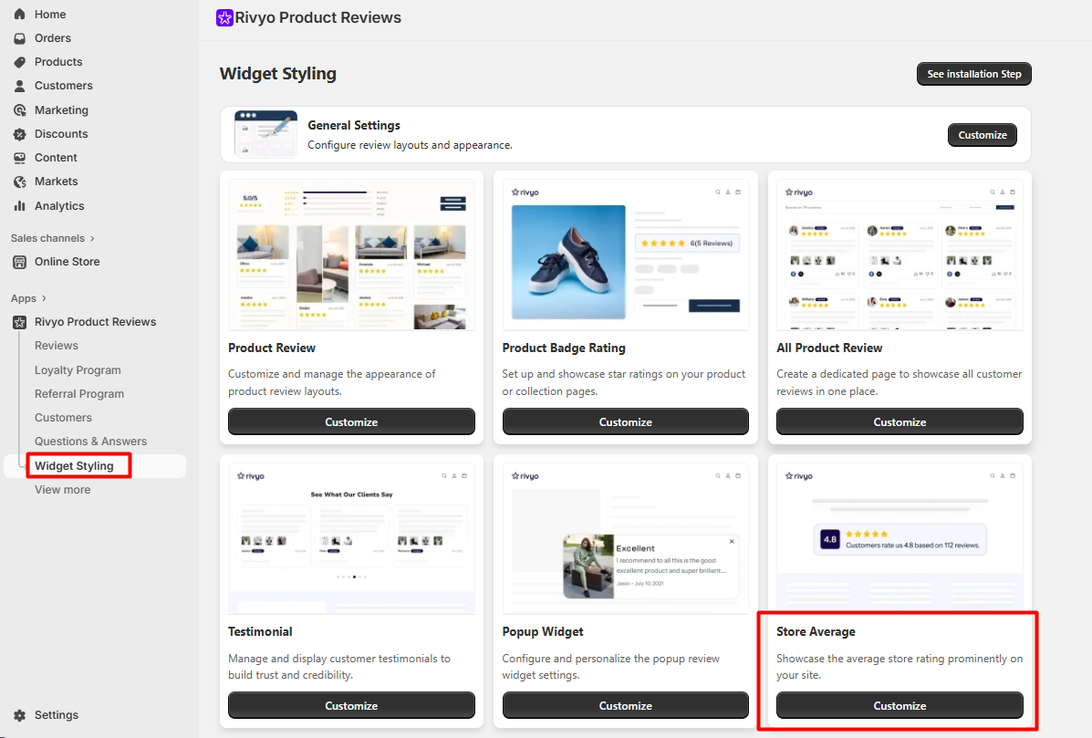Click the Store Average card title
This screenshot has height=738, width=1092.
816,631
